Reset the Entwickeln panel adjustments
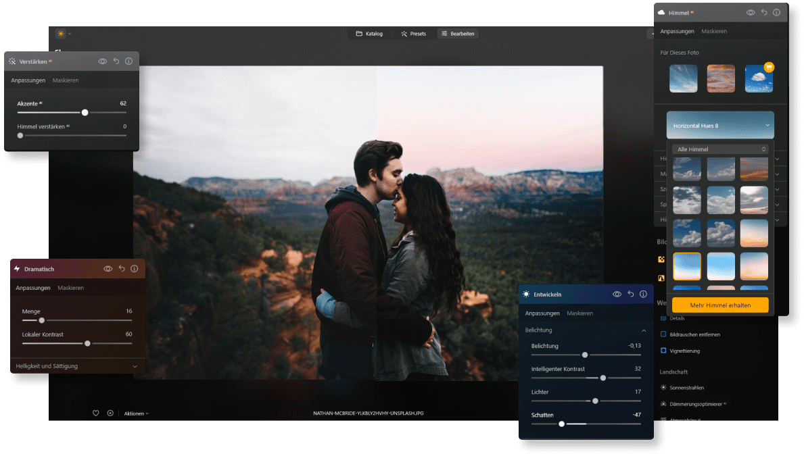The width and height of the screenshot is (804, 456). pyautogui.click(x=630, y=295)
